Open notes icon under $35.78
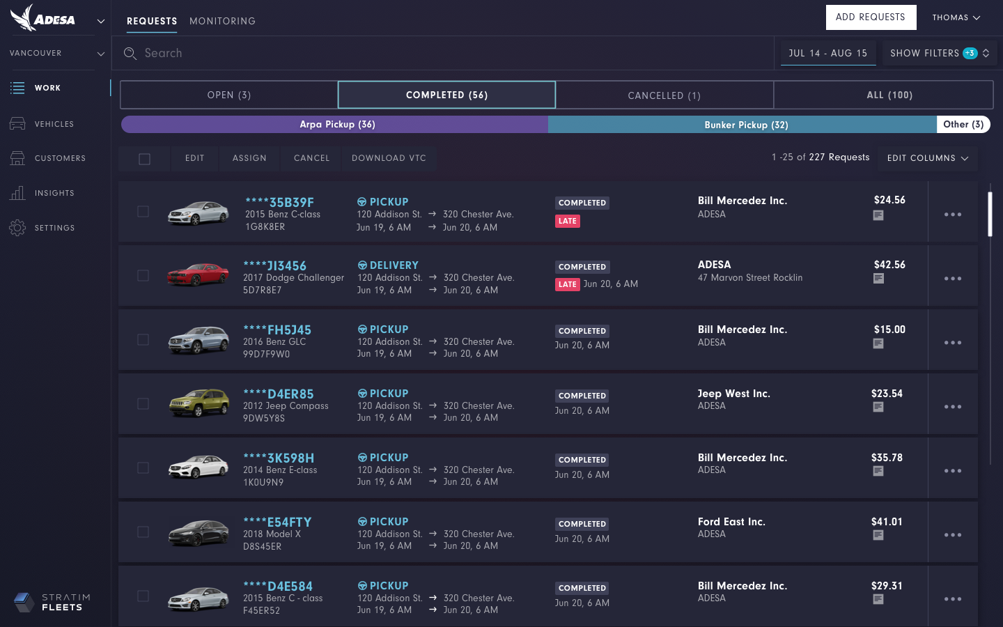This screenshot has height=627, width=1003. pos(878,471)
